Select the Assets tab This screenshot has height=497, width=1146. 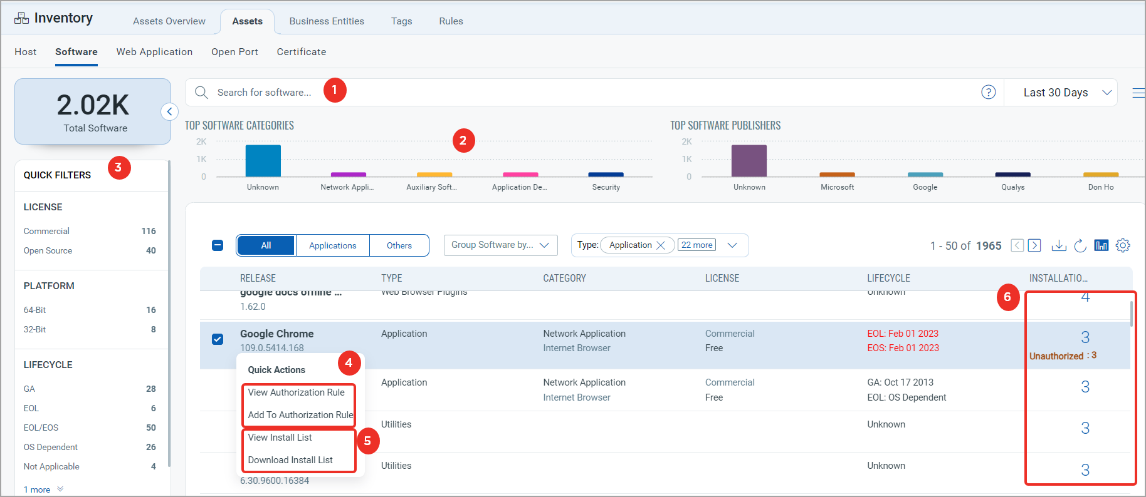click(248, 21)
